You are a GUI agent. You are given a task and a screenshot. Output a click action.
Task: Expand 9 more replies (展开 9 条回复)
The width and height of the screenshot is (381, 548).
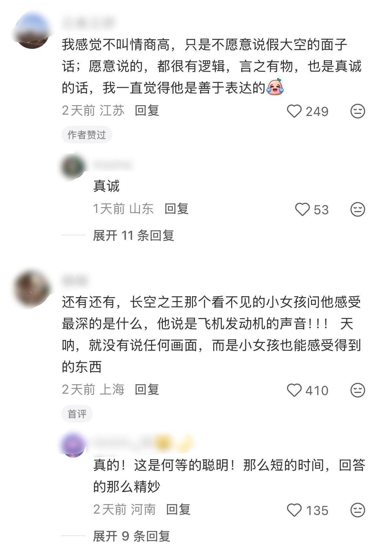point(131,536)
